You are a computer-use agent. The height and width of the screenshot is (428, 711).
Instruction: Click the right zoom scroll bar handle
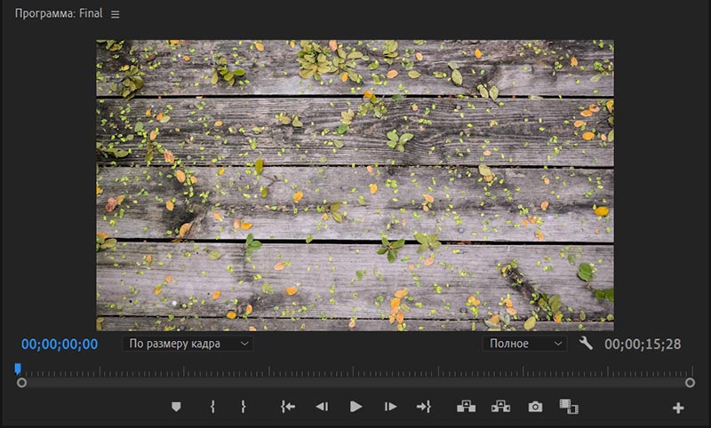click(690, 384)
